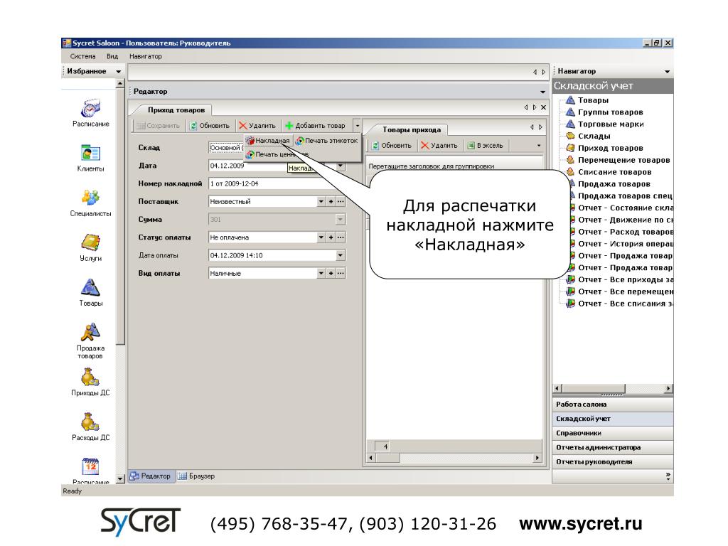
Task: Export with В эксель button
Action: 485,145
